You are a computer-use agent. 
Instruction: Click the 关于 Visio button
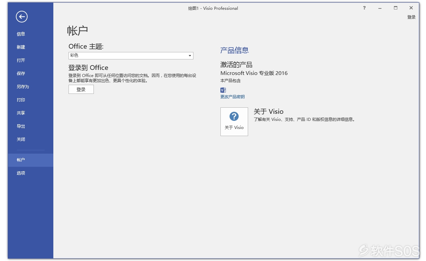coord(234,122)
